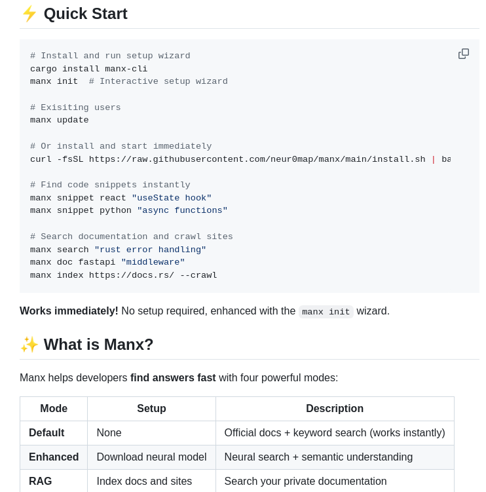
Task: Click the Description column header
Action: point(335,409)
